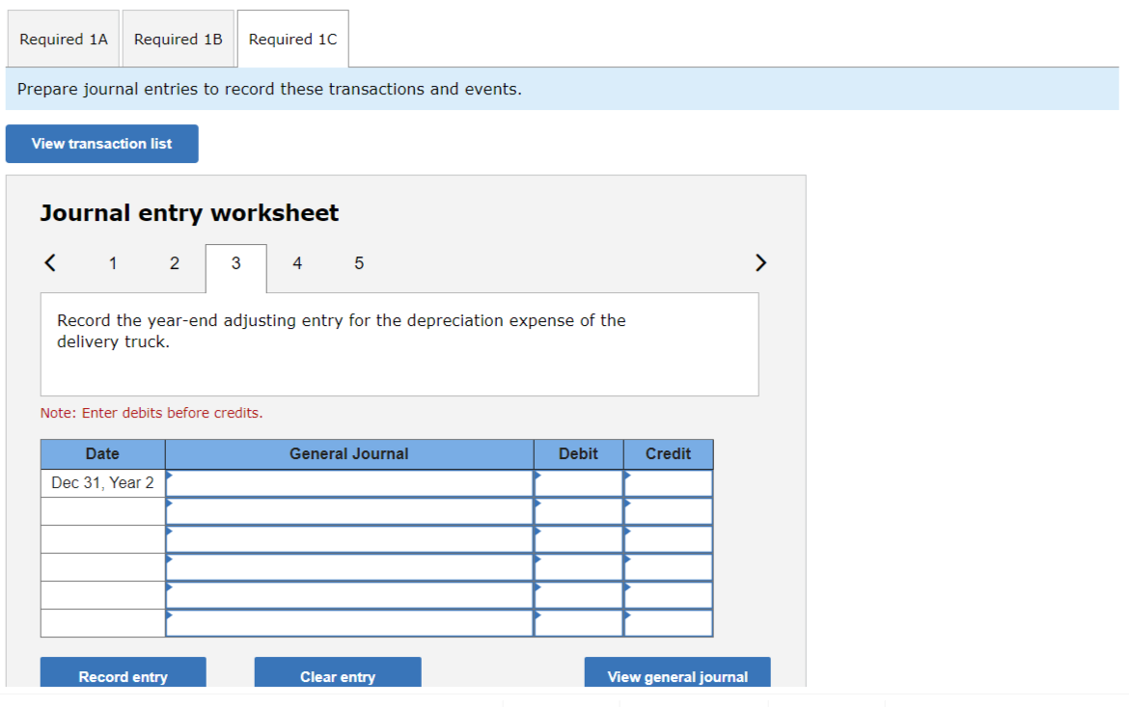
Task: Click Debit field in third row
Action: 578,539
